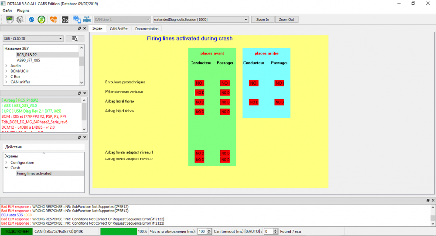Viewport: 436px width, 236px height.
Task: Click the blue hand pointer screen icon
Action: [x=76, y=19]
